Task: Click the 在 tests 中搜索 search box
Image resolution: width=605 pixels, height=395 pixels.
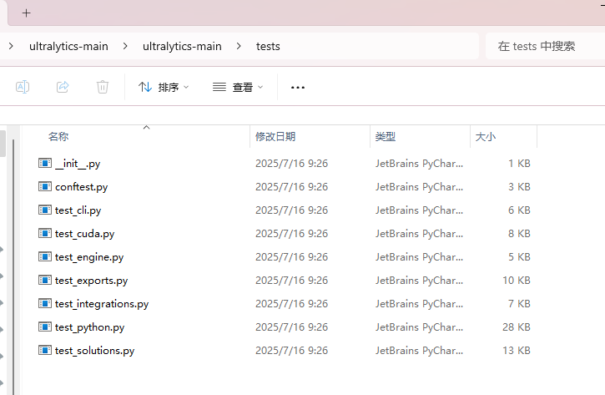Action: click(x=545, y=46)
